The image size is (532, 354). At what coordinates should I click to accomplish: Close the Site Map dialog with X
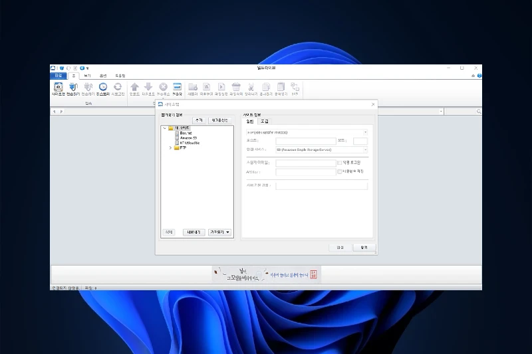pyautogui.click(x=373, y=104)
